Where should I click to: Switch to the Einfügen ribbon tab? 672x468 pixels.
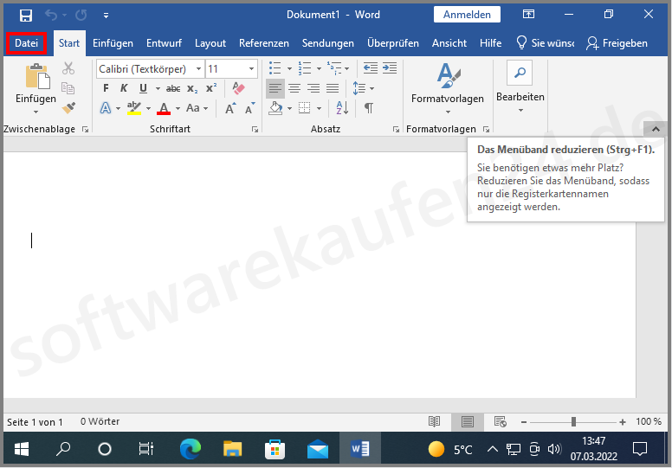[113, 43]
